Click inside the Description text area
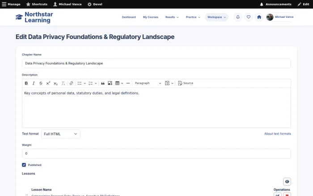 [x=156, y=108]
